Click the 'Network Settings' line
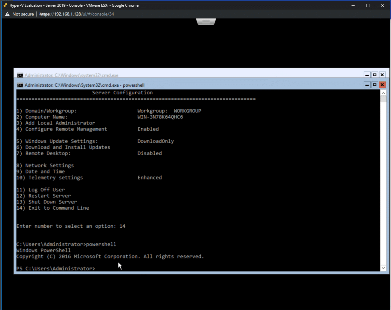 45,166
